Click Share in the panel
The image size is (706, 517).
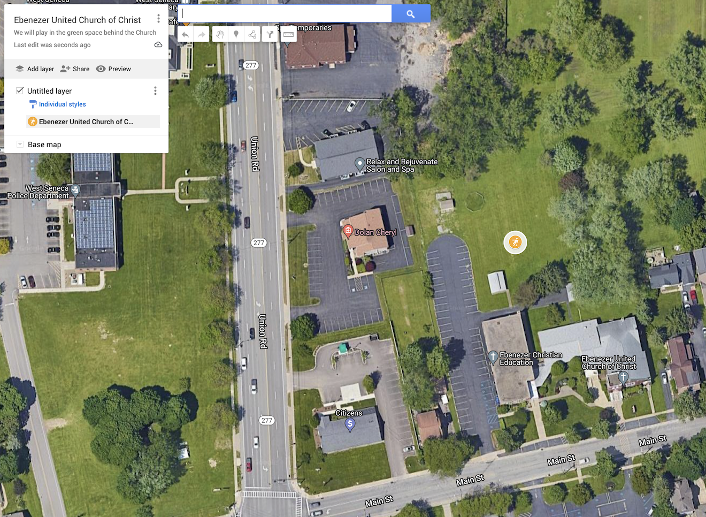pyautogui.click(x=75, y=69)
